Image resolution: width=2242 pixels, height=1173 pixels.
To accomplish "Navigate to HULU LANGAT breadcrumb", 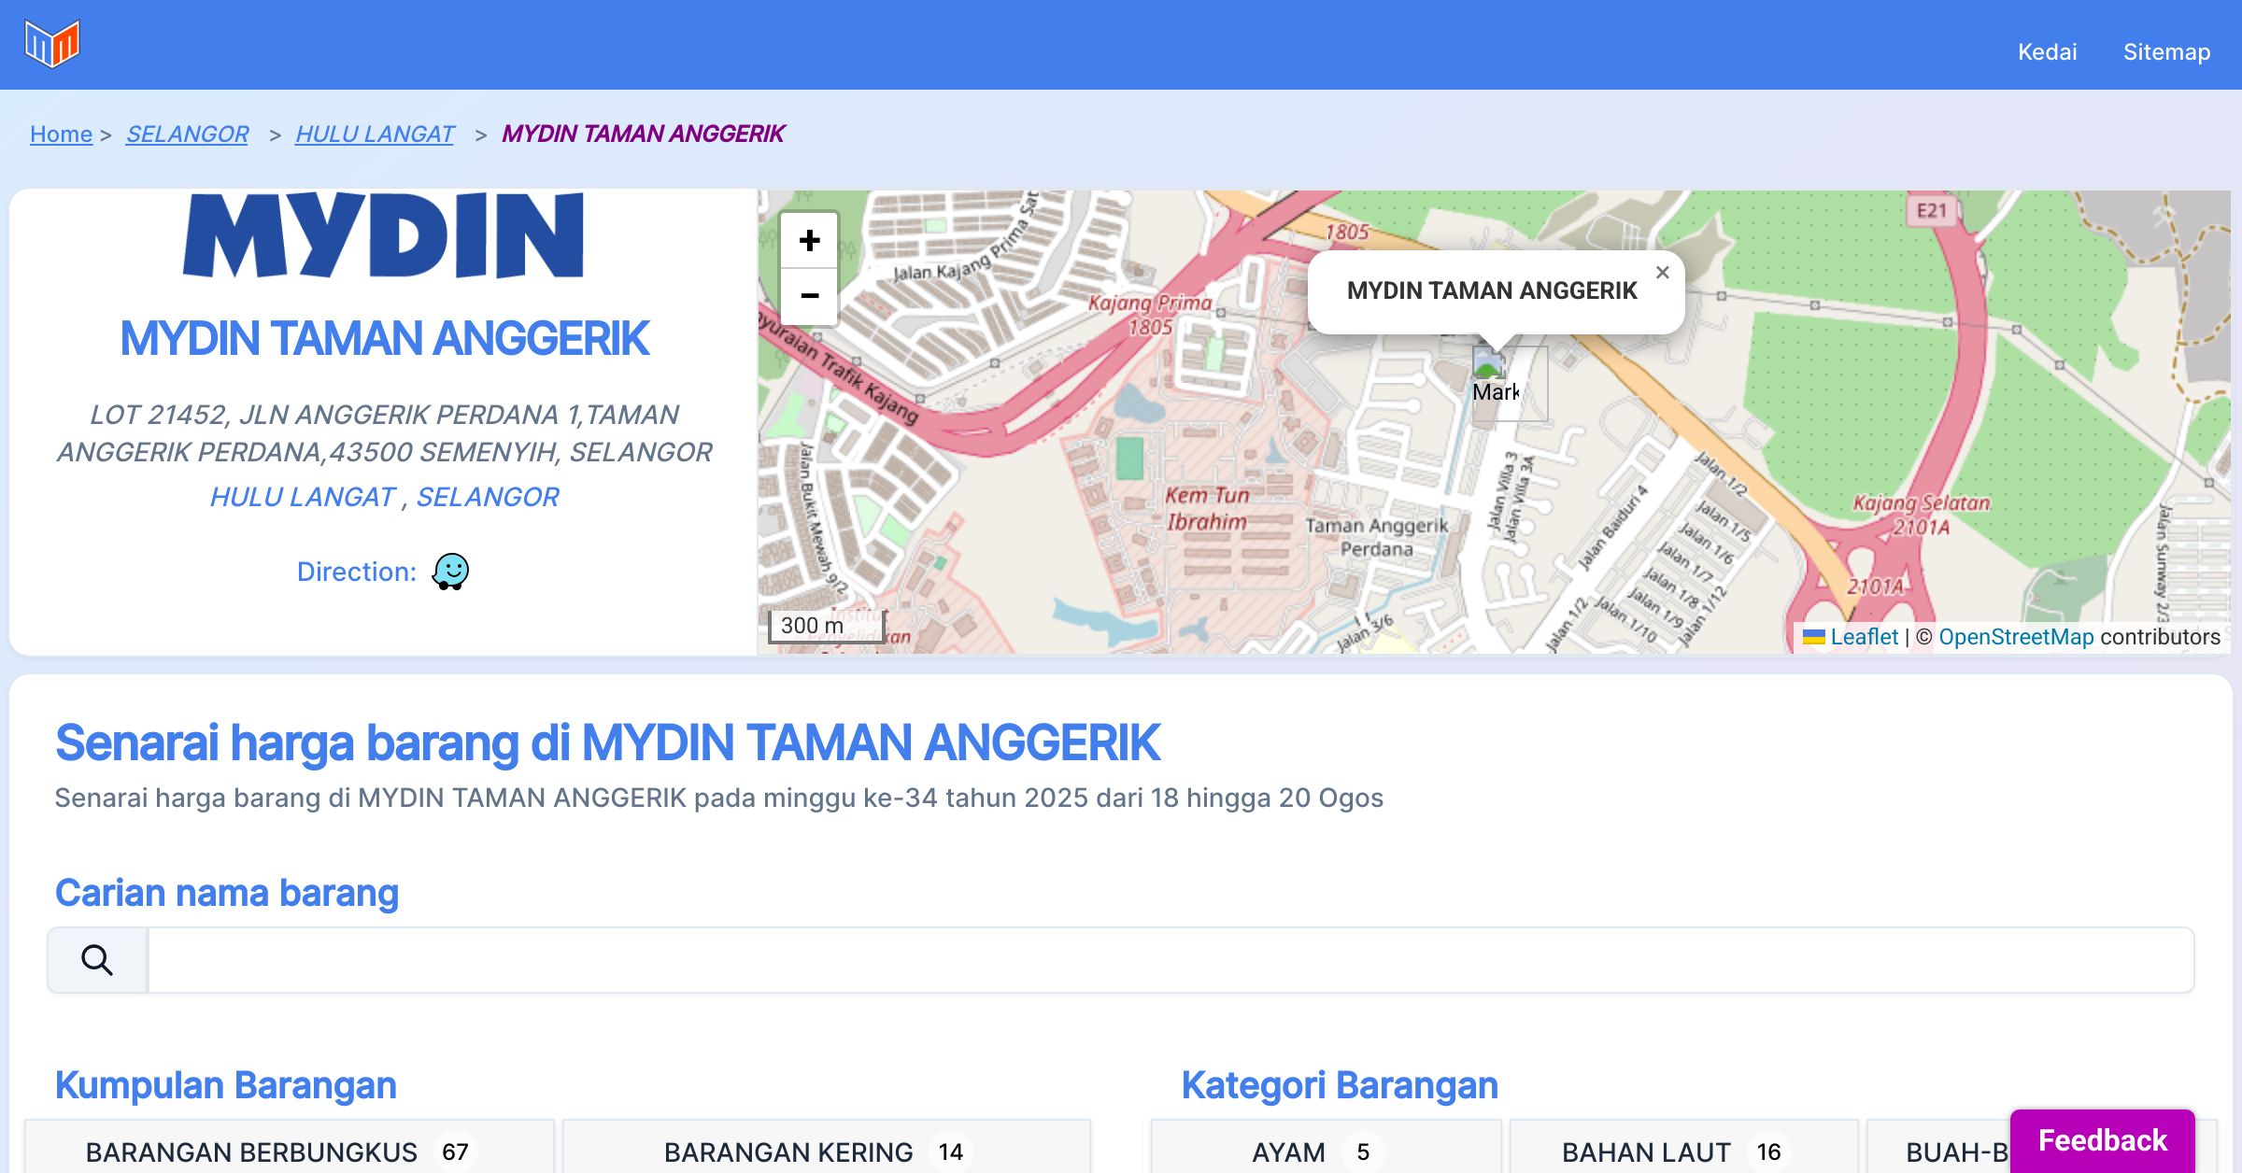I will [375, 134].
